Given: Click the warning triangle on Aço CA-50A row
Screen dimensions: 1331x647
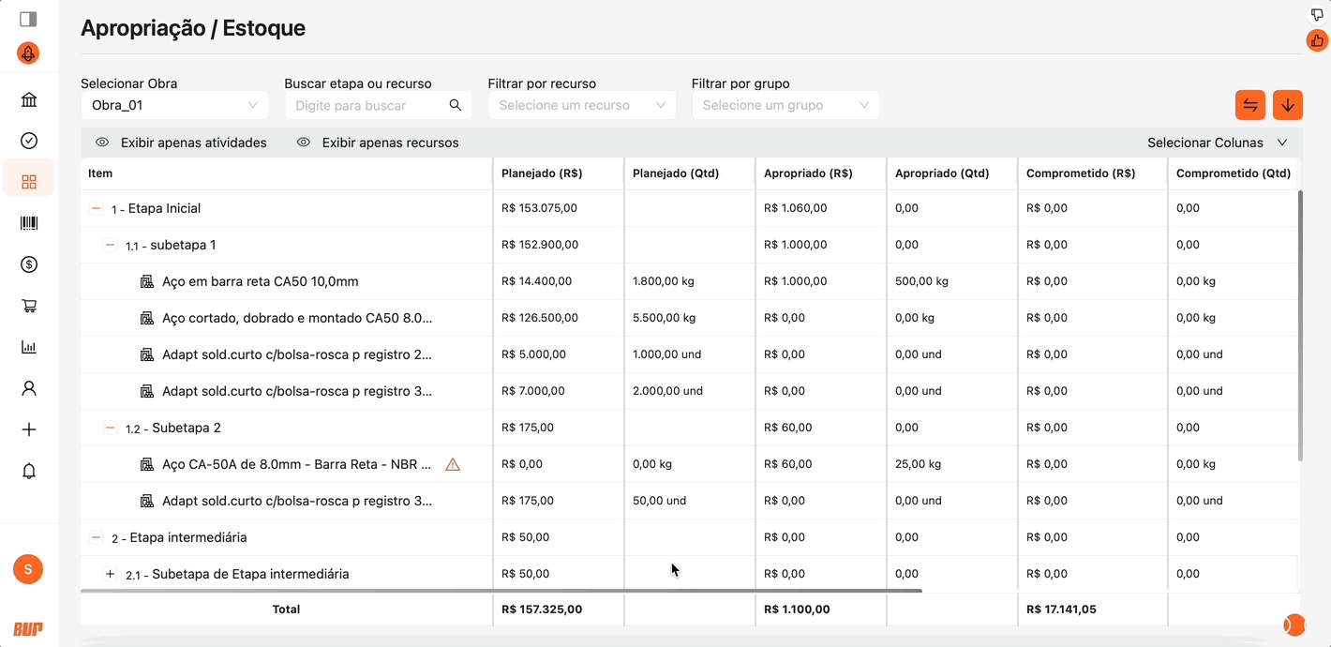Looking at the screenshot, I should (x=453, y=464).
